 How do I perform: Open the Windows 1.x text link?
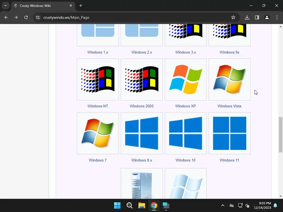coord(98,52)
